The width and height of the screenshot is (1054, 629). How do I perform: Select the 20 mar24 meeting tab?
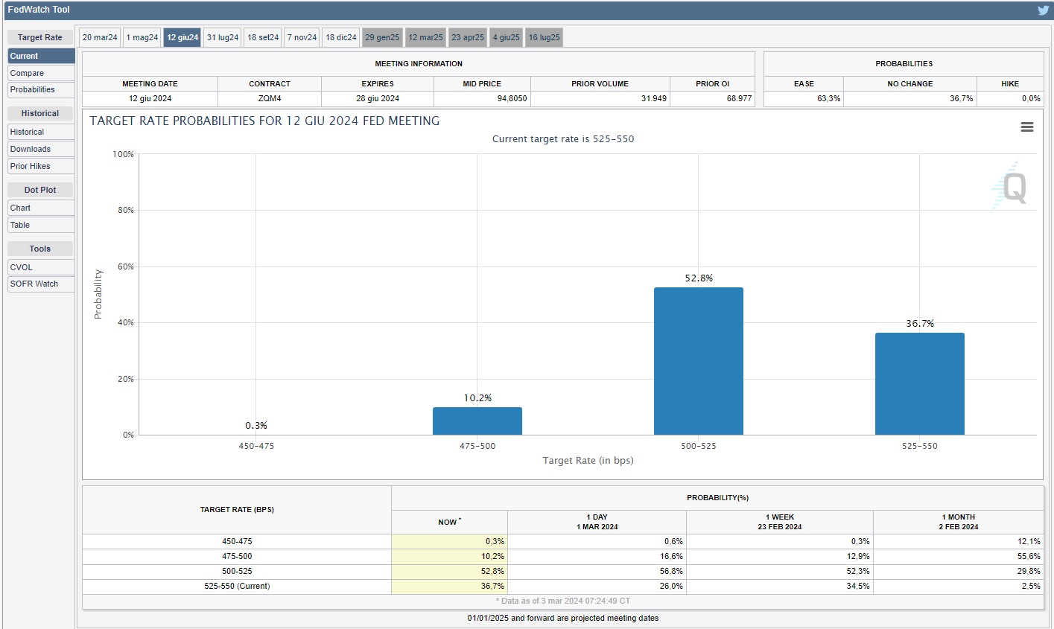click(100, 37)
